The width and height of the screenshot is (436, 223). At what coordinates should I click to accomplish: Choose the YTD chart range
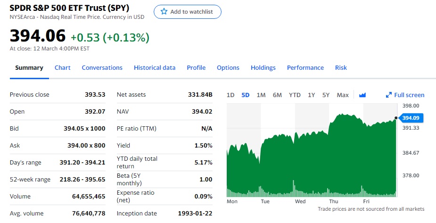point(295,95)
